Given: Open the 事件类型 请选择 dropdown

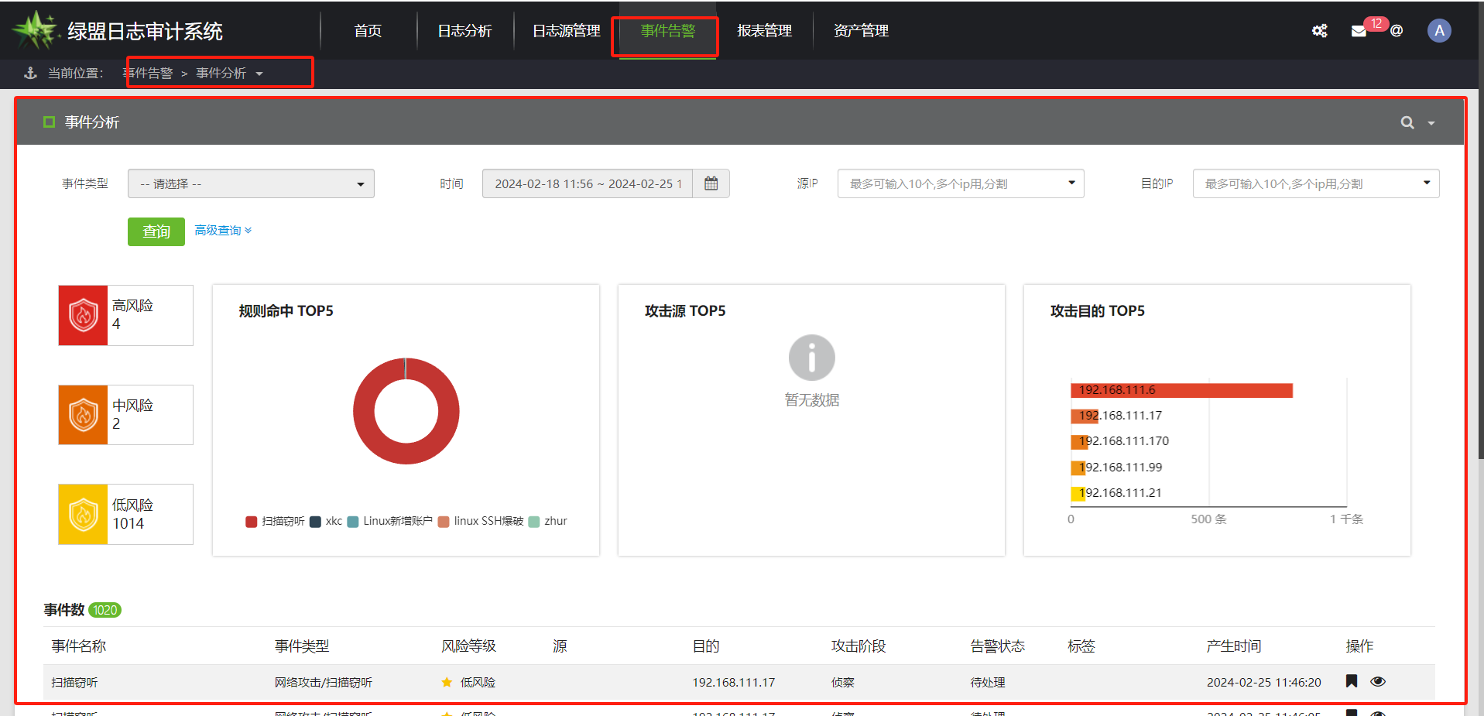Looking at the screenshot, I should click(251, 183).
